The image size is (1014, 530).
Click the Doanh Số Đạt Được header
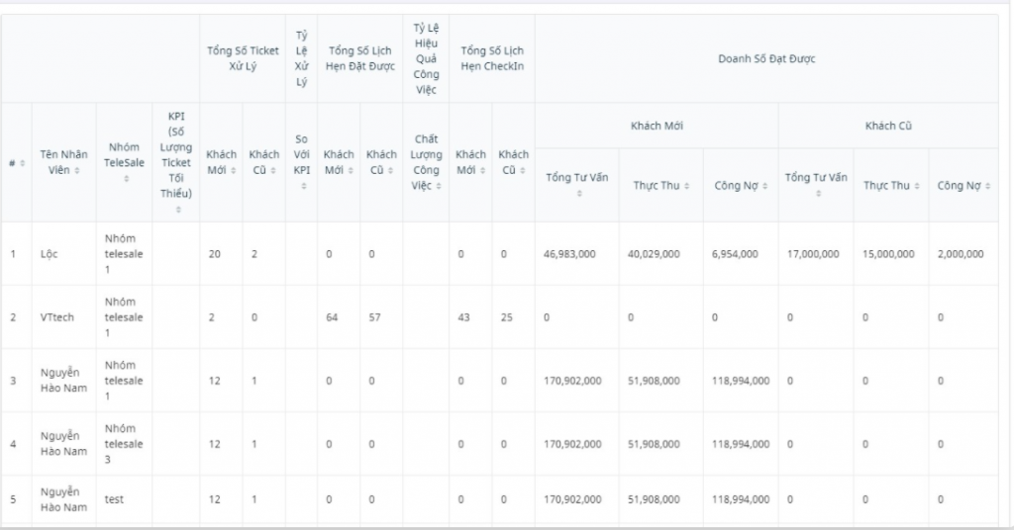(766, 58)
